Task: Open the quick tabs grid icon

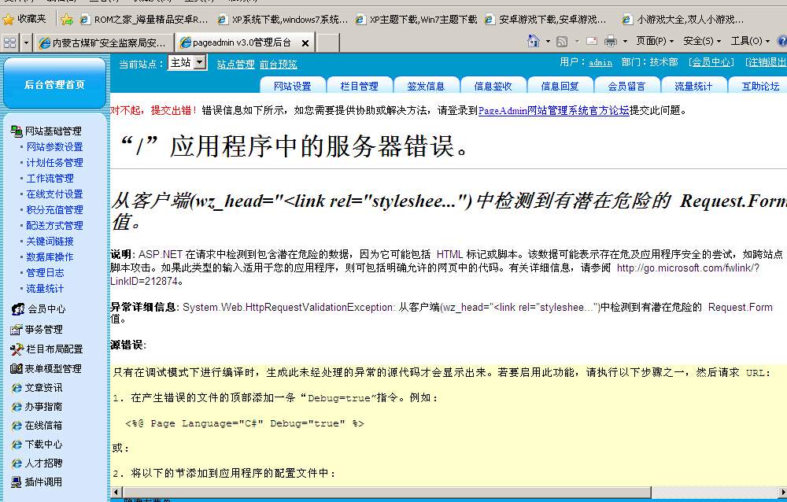Action: 10,42
